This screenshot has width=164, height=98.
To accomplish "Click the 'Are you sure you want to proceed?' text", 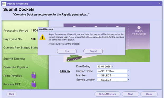I will pyautogui.click(x=64, y=44).
